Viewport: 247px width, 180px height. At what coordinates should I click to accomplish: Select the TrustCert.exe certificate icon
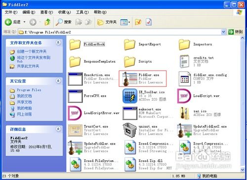(75, 130)
